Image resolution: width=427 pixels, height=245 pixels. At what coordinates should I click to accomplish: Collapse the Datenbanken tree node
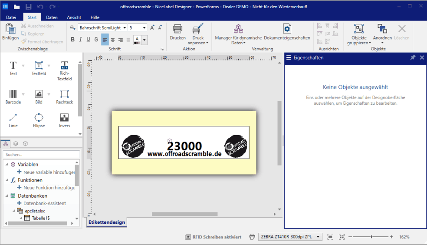7,195
